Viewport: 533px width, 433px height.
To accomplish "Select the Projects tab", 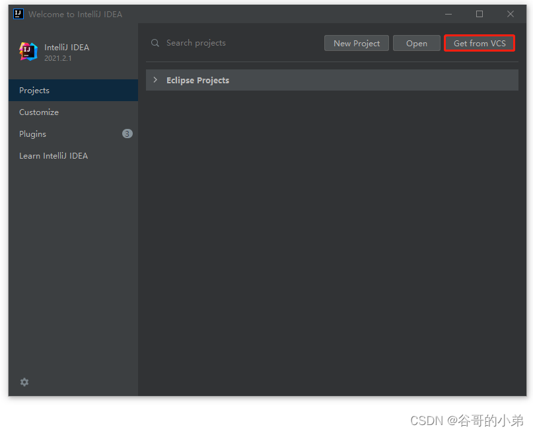I will (x=73, y=91).
